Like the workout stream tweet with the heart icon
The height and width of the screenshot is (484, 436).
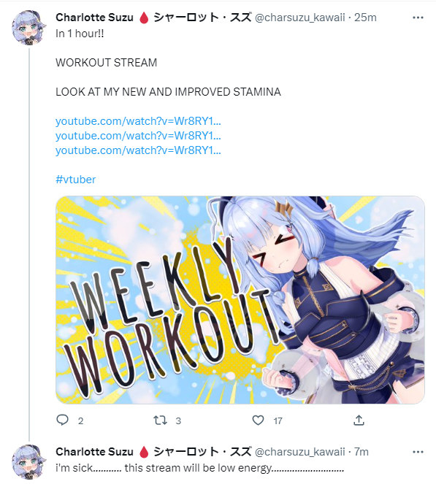(x=258, y=420)
